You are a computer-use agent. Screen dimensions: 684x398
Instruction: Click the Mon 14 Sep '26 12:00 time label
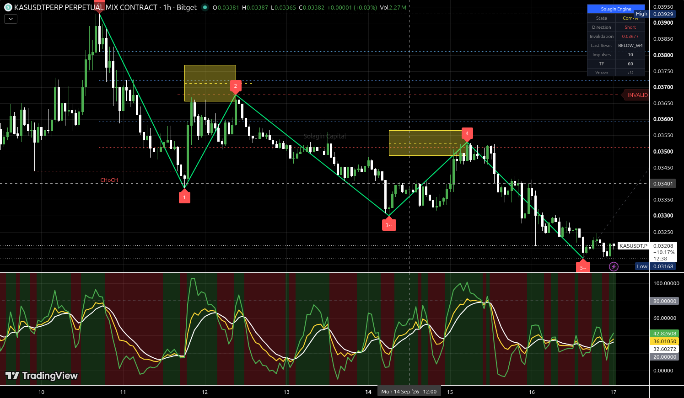[x=409, y=392]
